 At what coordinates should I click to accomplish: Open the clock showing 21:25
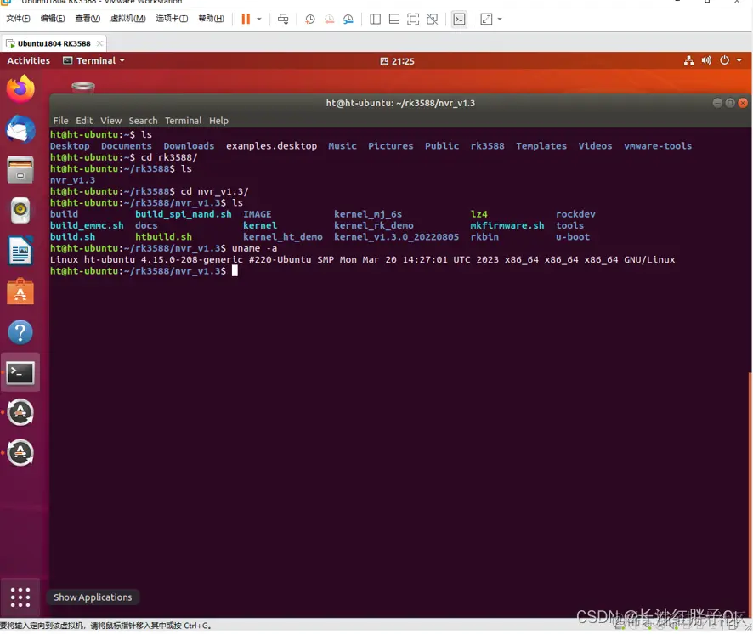(x=397, y=61)
